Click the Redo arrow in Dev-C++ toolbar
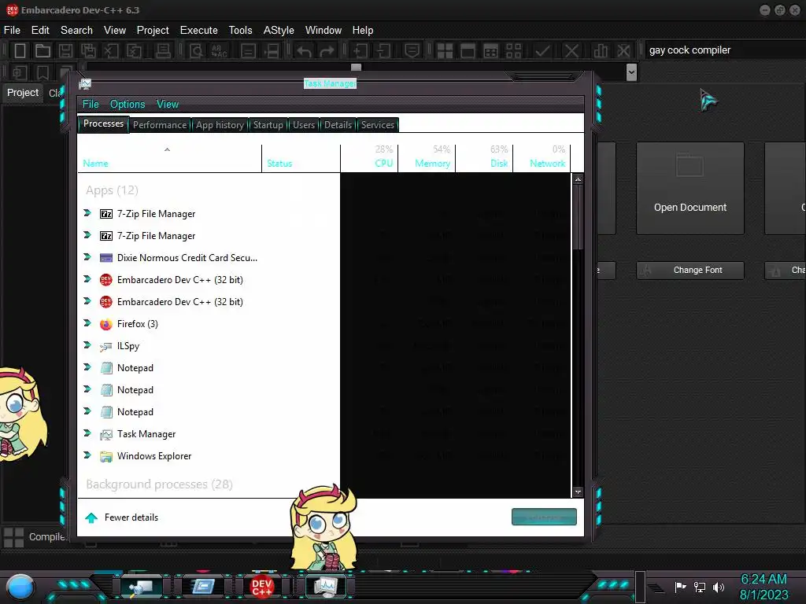 click(x=327, y=50)
